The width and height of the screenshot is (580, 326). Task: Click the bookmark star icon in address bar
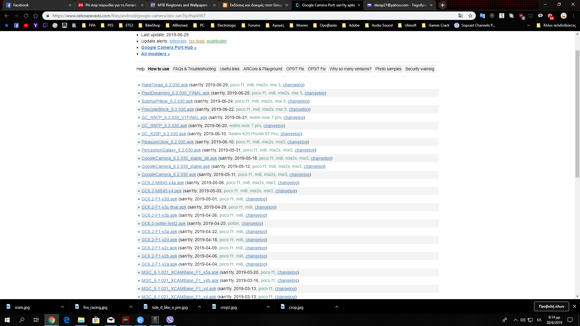tap(470, 16)
